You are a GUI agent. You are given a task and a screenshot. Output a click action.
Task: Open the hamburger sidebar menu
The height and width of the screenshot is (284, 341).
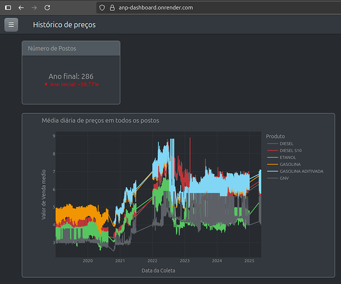coord(11,25)
